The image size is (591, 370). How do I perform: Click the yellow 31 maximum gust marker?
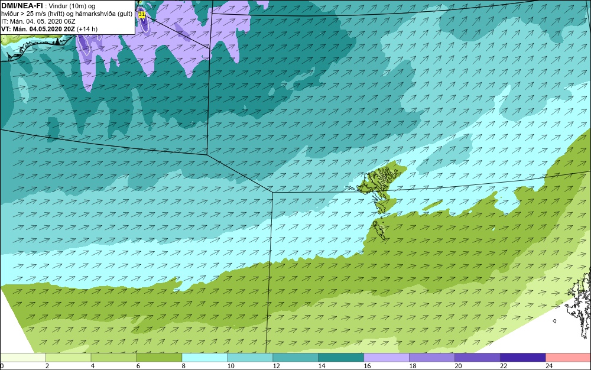[142, 14]
